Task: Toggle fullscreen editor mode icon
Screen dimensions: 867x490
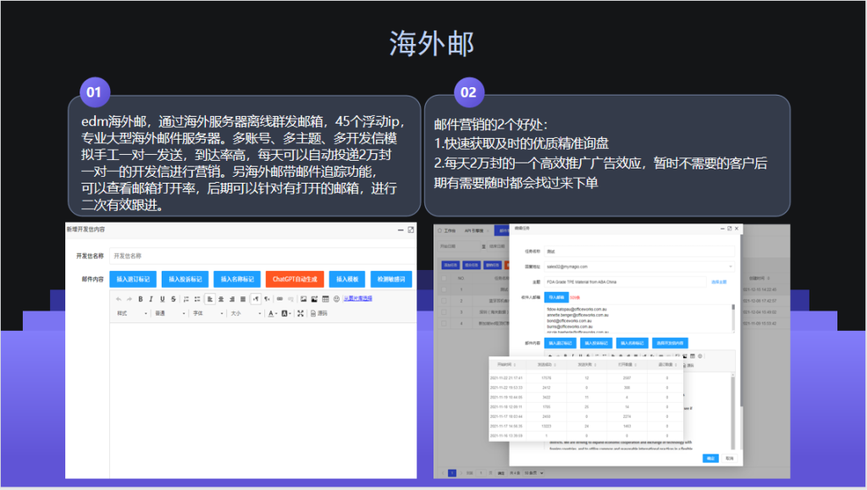Action: click(x=301, y=313)
